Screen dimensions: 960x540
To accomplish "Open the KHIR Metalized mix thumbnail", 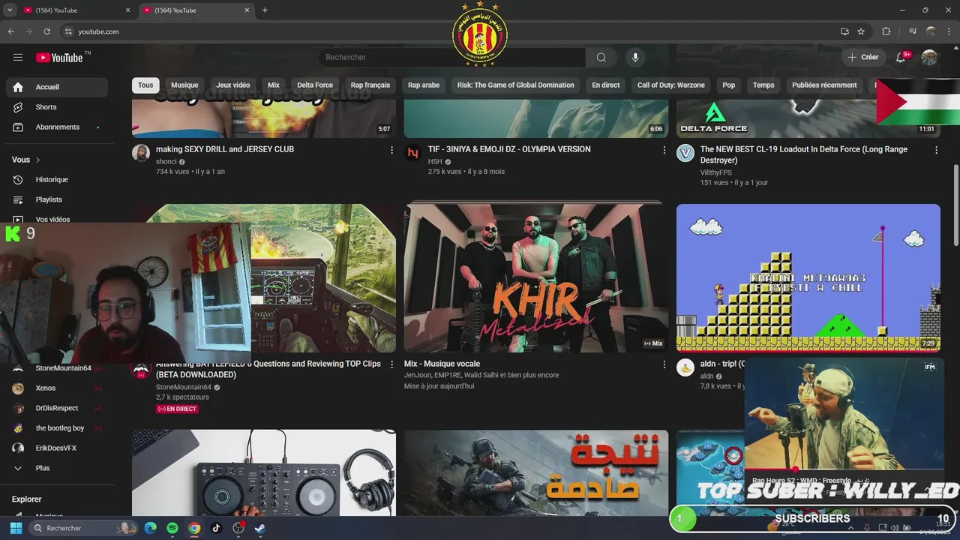I will tap(536, 278).
